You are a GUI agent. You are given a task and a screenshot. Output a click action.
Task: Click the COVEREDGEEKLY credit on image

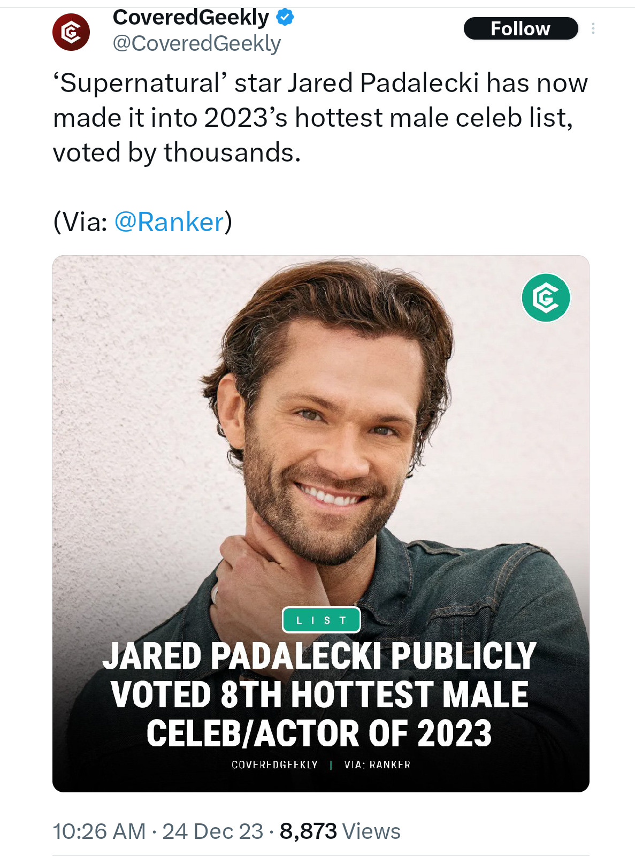pos(274,765)
